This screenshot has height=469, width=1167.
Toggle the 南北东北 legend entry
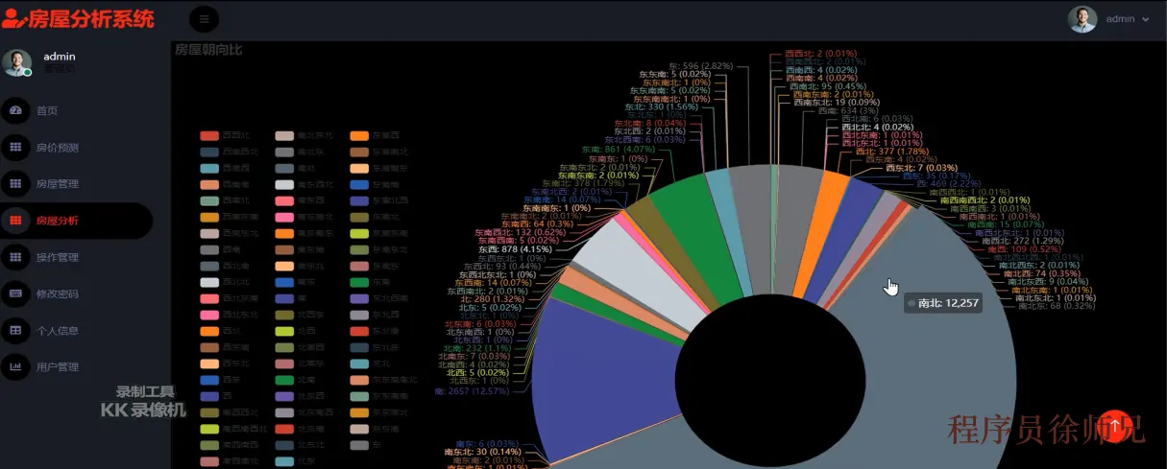coord(305,136)
